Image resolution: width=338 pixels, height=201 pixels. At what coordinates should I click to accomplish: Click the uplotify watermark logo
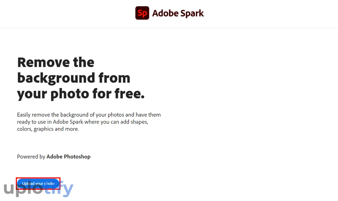tap(39, 189)
